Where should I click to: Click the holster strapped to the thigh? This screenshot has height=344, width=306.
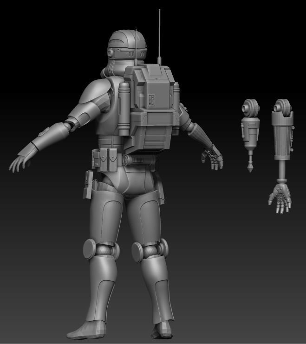coord(88,184)
